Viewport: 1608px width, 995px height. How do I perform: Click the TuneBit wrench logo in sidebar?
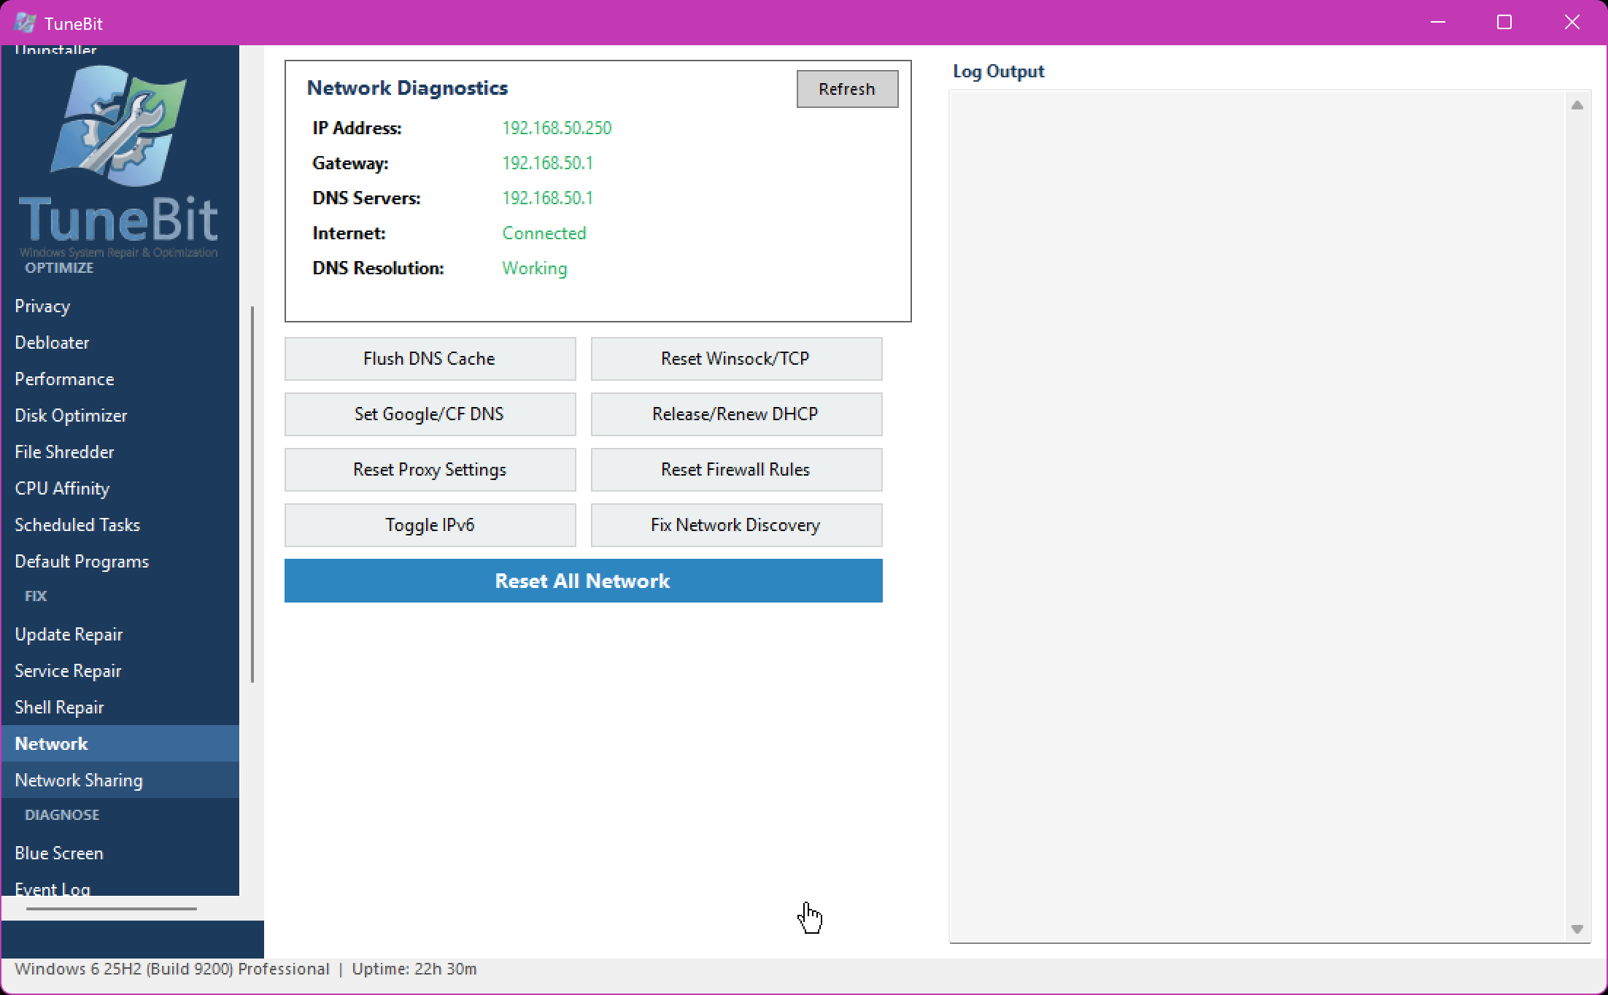tap(118, 125)
